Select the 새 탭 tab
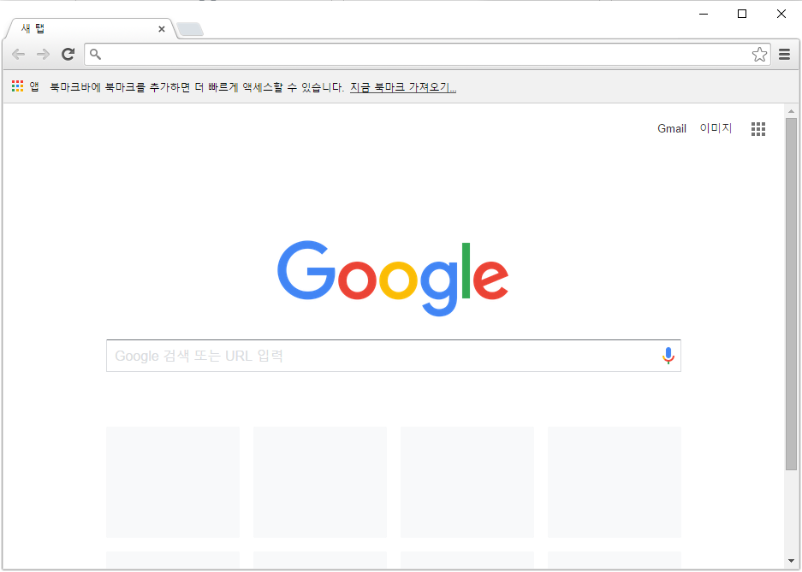 tap(91, 29)
